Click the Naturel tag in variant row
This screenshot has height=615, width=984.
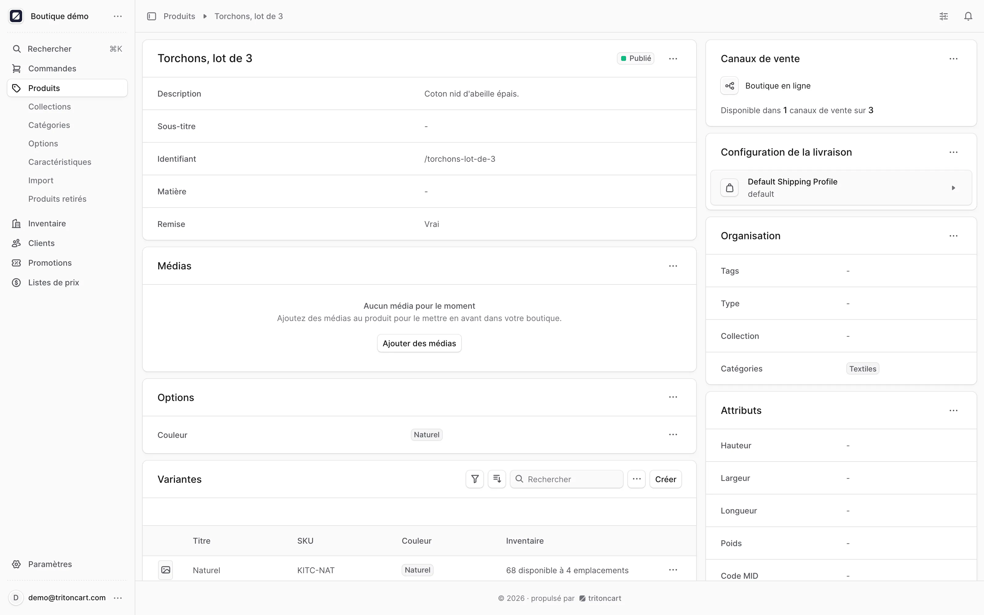click(418, 570)
